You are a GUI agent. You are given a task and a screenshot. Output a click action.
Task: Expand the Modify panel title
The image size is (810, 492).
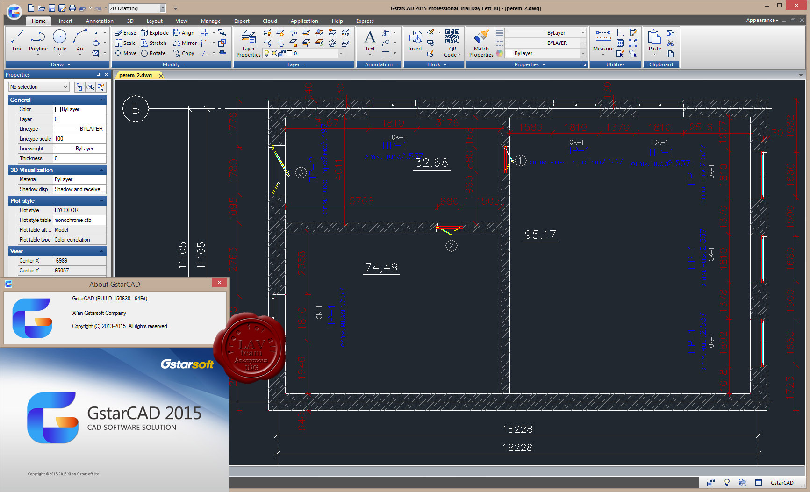(172, 64)
